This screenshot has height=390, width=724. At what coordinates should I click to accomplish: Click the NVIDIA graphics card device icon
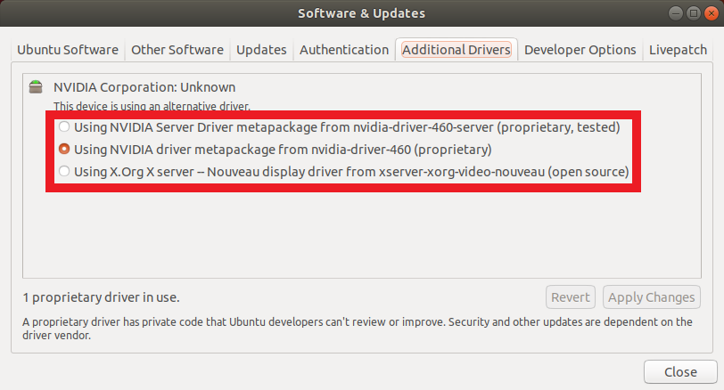[36, 87]
